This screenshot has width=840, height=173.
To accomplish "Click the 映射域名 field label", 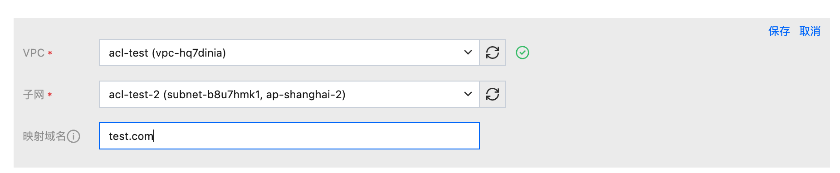I will [x=44, y=136].
